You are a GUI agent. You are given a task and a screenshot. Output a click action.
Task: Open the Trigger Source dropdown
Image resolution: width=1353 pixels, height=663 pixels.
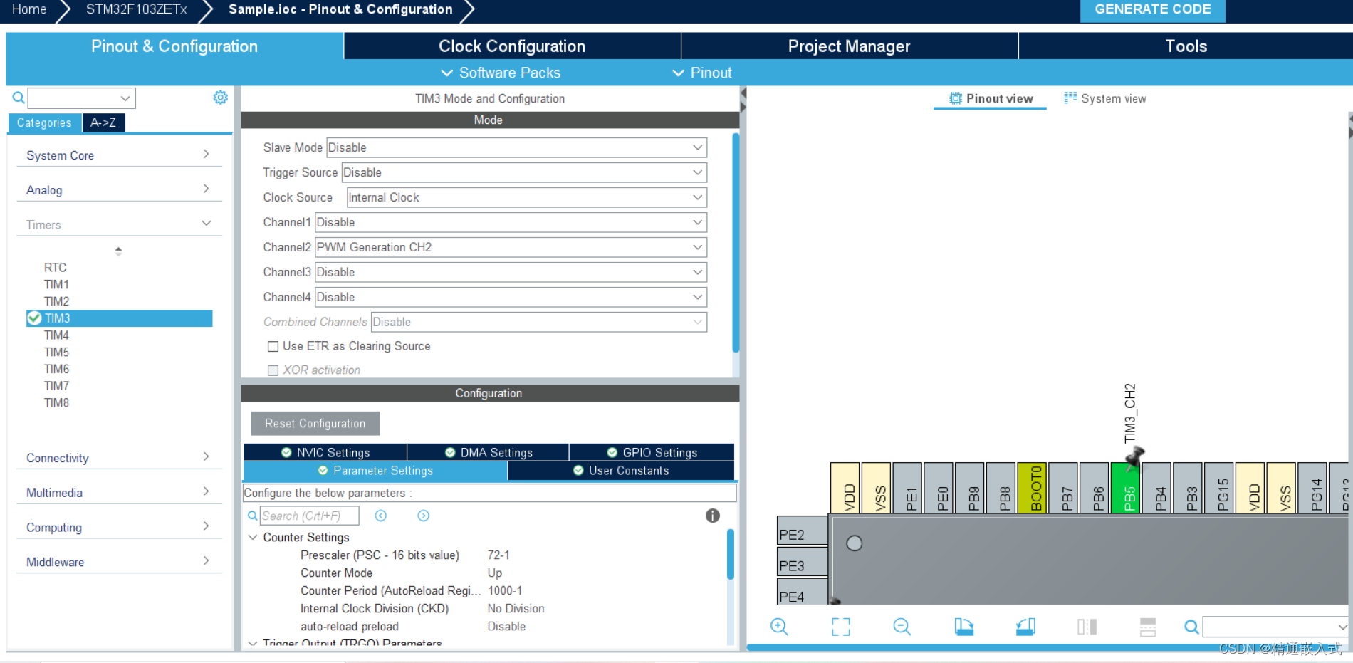coord(524,172)
